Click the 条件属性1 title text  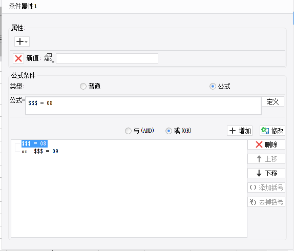click(x=23, y=6)
